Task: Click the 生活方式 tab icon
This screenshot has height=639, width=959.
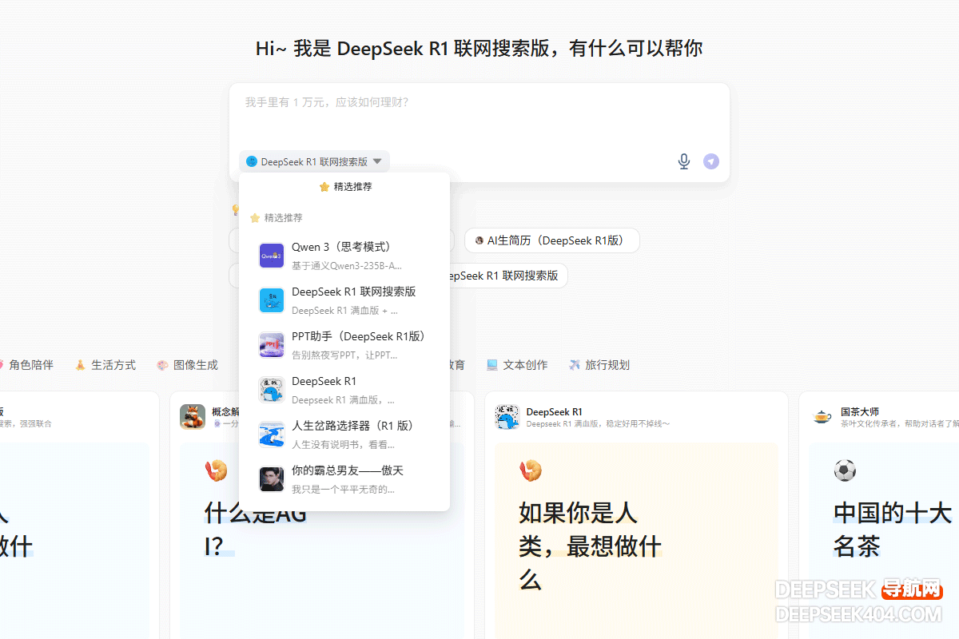Action: 81,365
